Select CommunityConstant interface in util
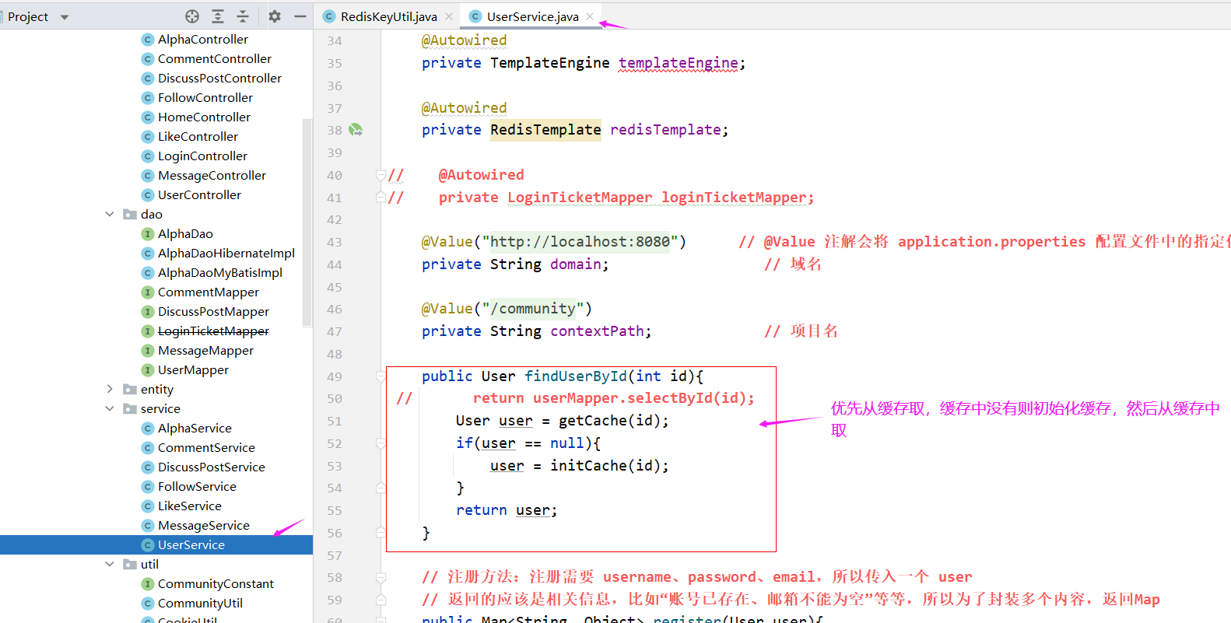This screenshot has height=623, width=1231. pos(216,583)
